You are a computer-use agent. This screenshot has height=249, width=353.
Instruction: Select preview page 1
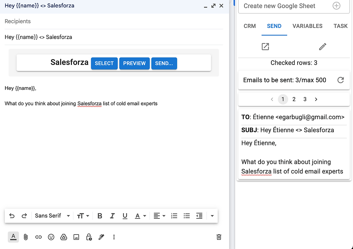[283, 99]
